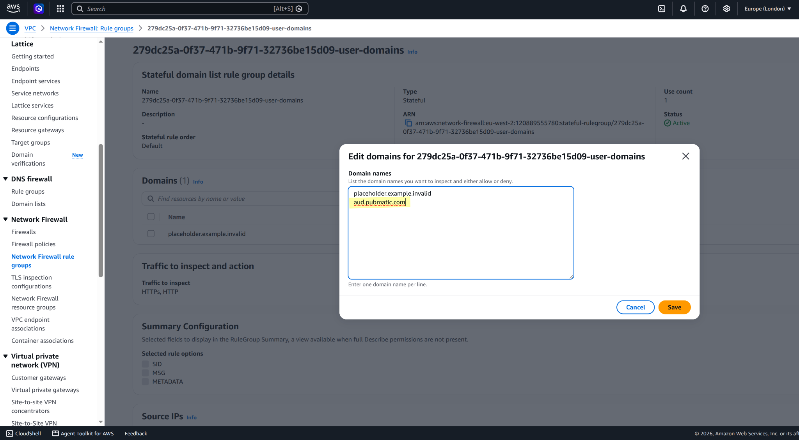Select all domains header checkbox
This screenshot has height=440, width=799.
tap(151, 217)
